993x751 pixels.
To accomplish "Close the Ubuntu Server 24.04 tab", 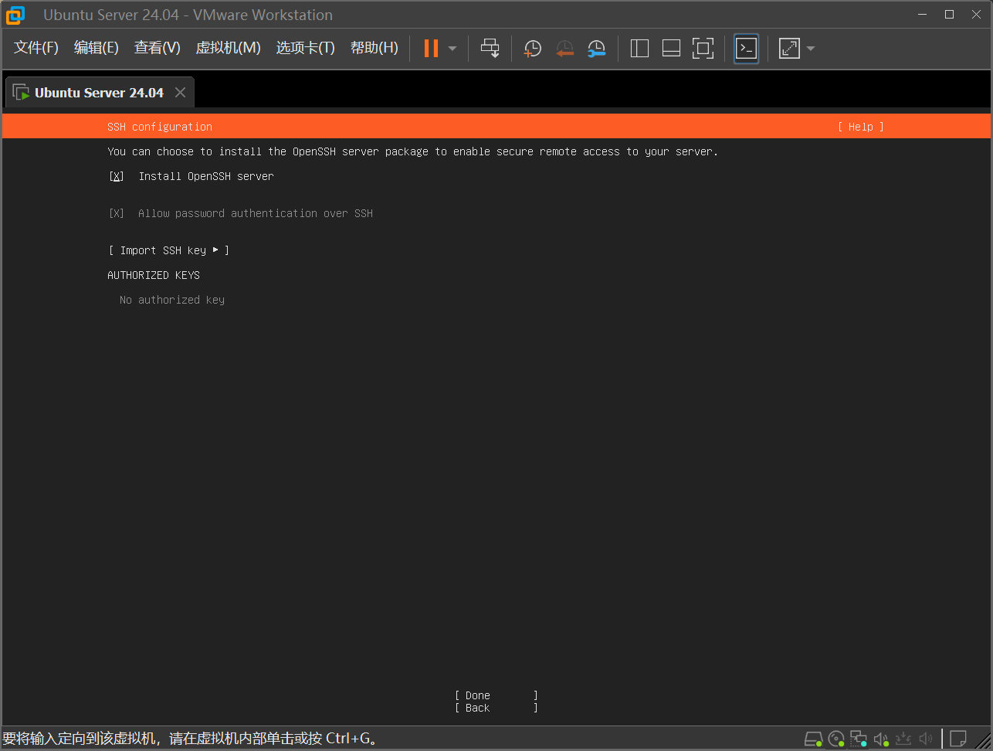I will point(180,93).
